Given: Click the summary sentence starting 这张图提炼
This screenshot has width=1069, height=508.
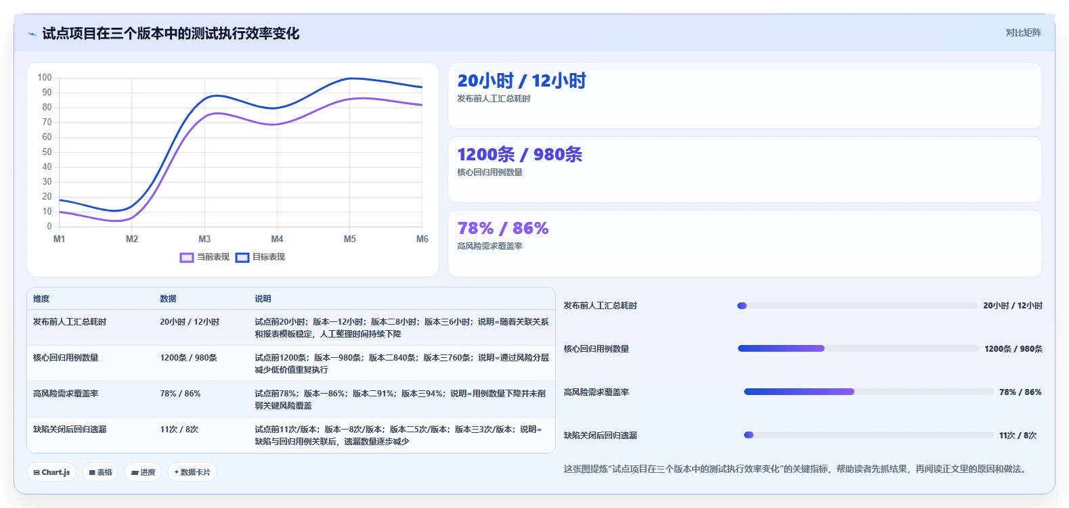Looking at the screenshot, I should [x=798, y=469].
